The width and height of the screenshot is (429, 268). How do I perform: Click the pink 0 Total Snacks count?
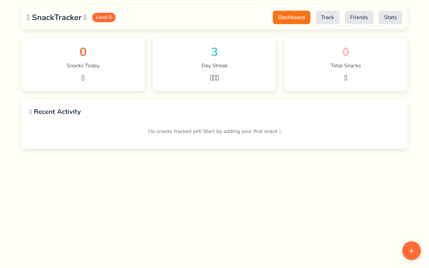[x=346, y=52]
